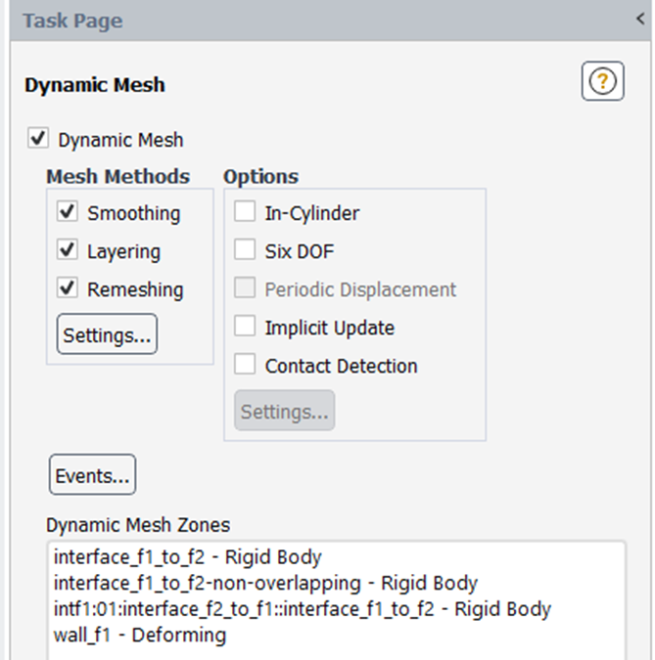Image resolution: width=655 pixels, height=660 pixels.
Task: Enable the In-Cylinder option
Action: pos(246,212)
